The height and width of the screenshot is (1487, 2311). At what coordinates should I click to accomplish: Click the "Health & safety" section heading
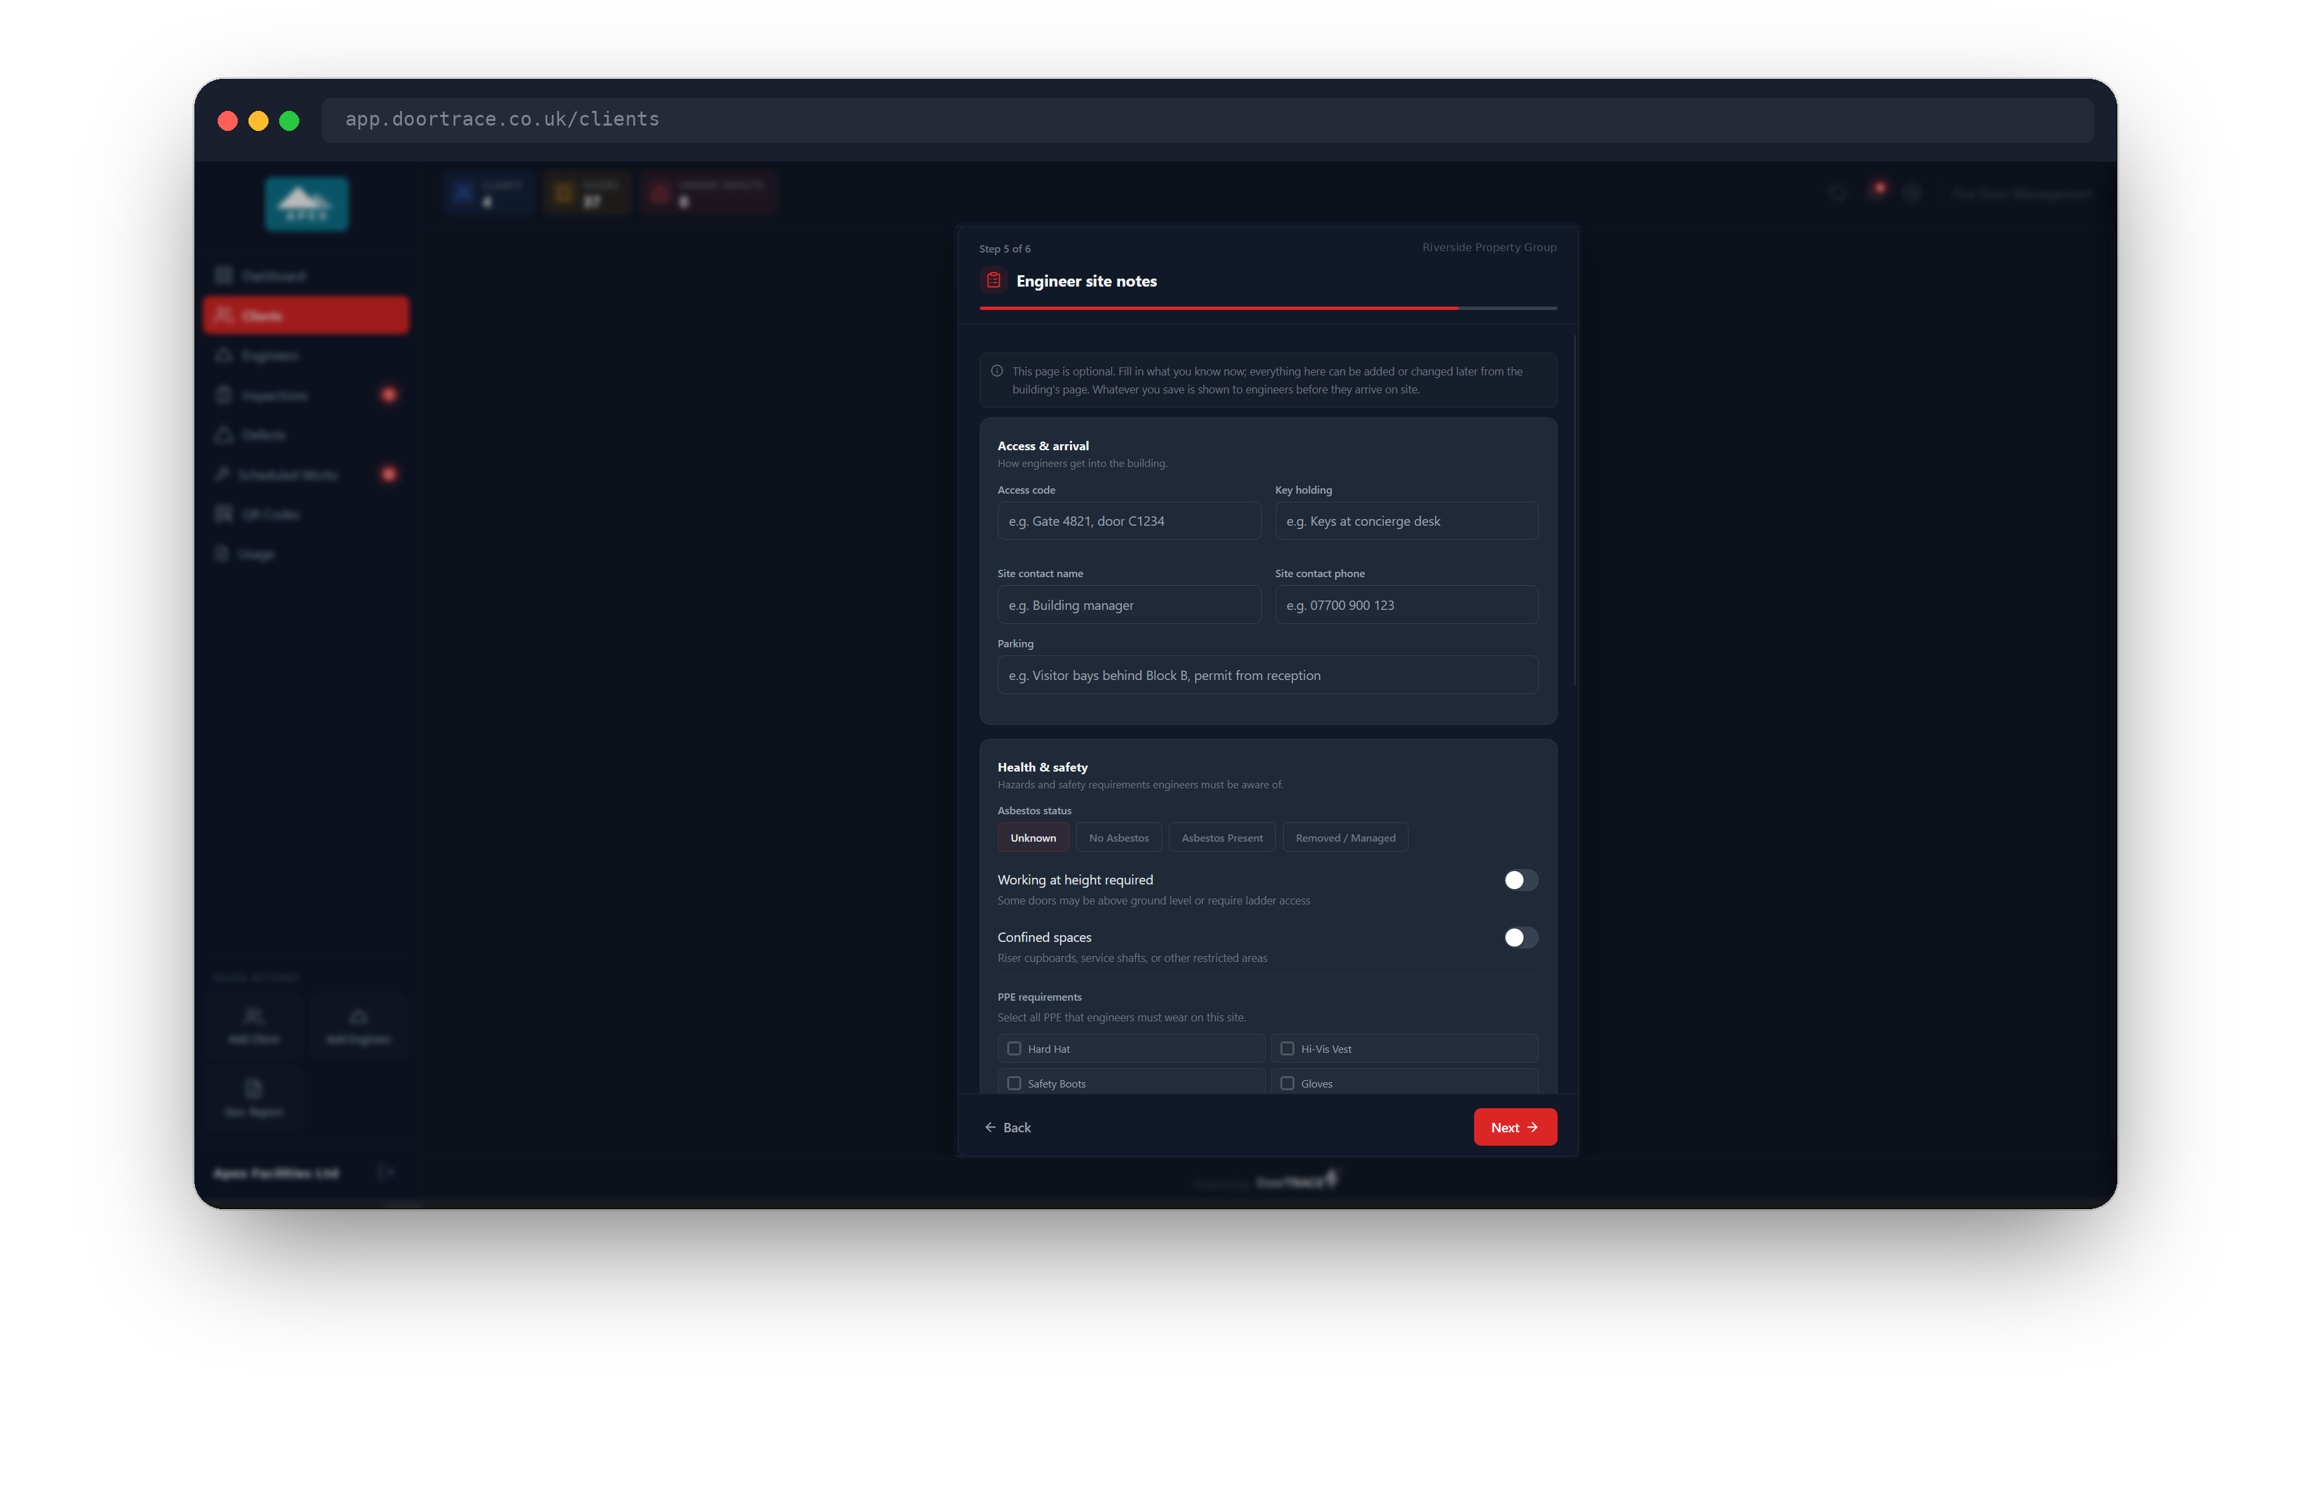tap(1041, 767)
